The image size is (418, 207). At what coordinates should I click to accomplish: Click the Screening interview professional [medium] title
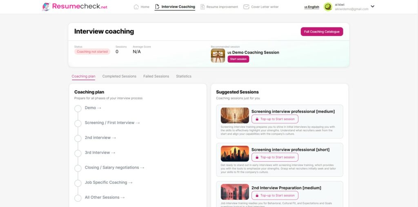click(x=293, y=111)
